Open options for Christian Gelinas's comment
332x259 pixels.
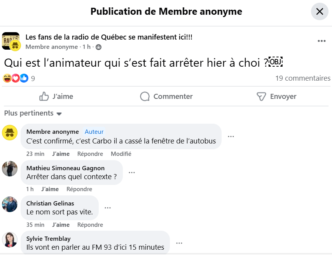(108, 208)
